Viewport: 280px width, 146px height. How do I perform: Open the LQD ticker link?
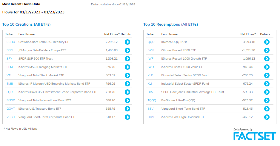click(x=10, y=92)
